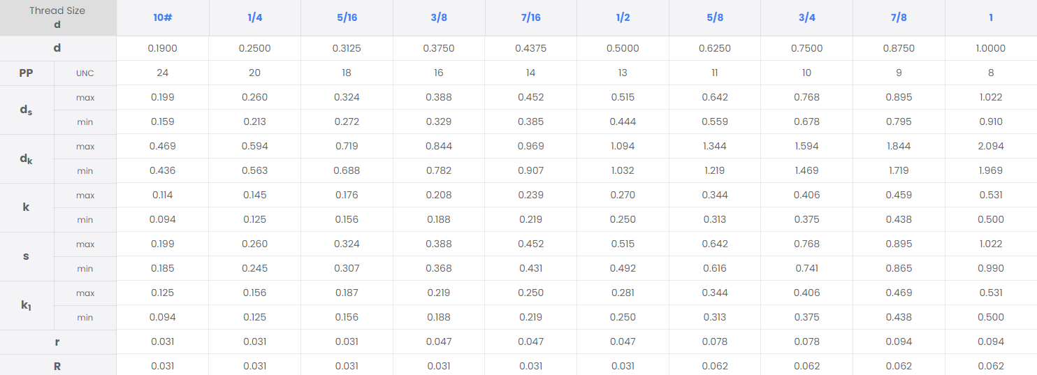
Task: Select dk max value 2.094
Action: pos(991,146)
